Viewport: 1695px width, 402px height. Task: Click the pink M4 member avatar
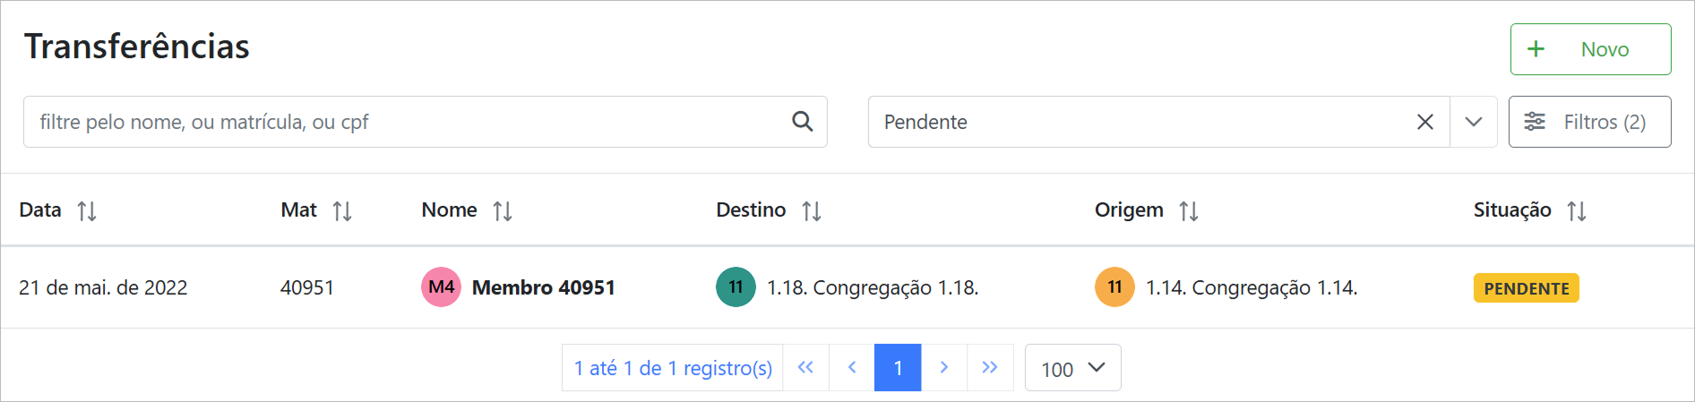[441, 287]
